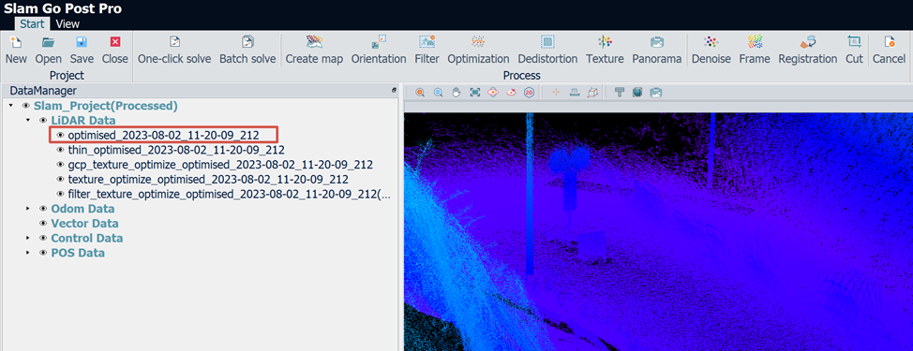This screenshot has width=913, height=351.
Task: Expand the Odom Data node
Action: [27, 209]
